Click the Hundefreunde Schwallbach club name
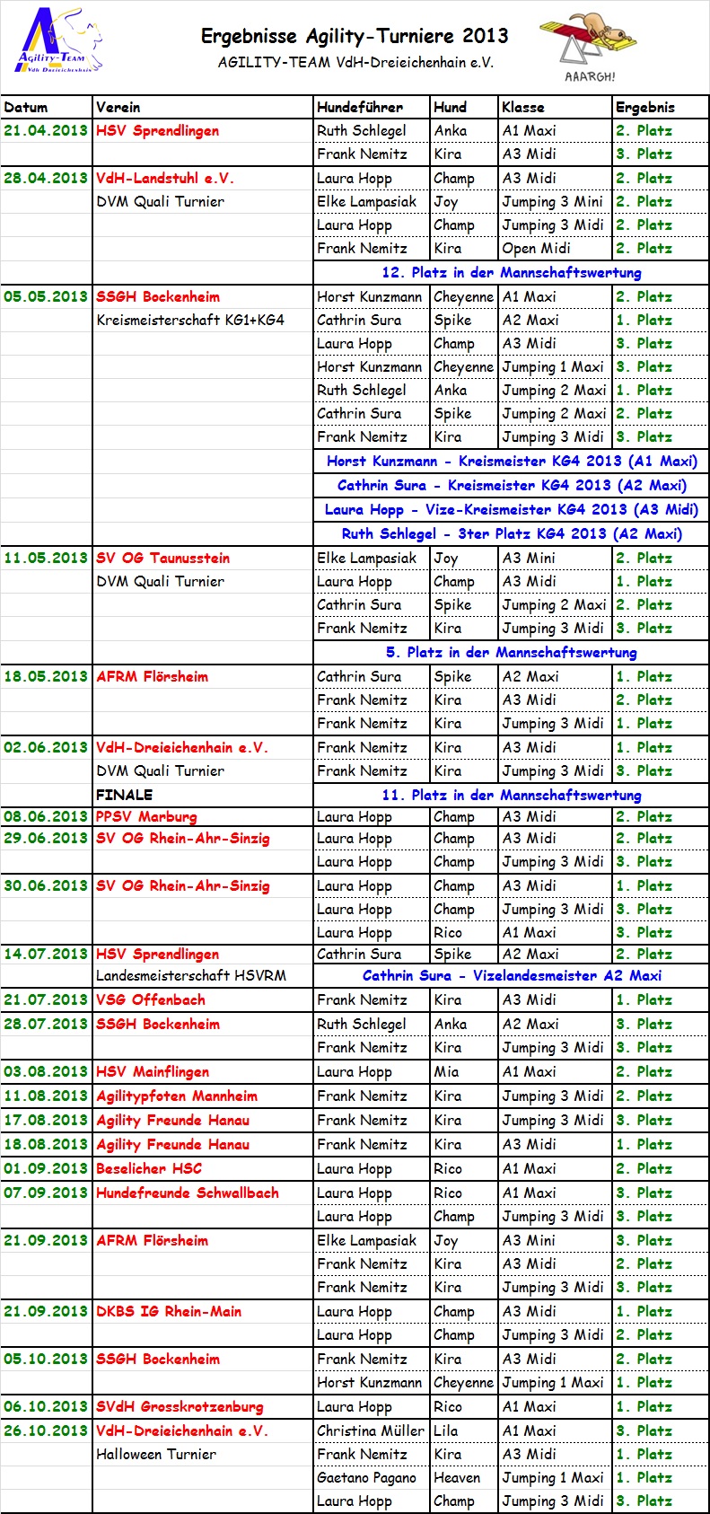Image resolution: width=710 pixels, height=1514 pixels. click(188, 1193)
